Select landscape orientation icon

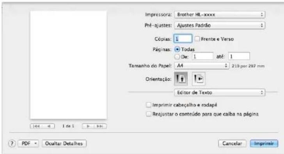point(199,79)
